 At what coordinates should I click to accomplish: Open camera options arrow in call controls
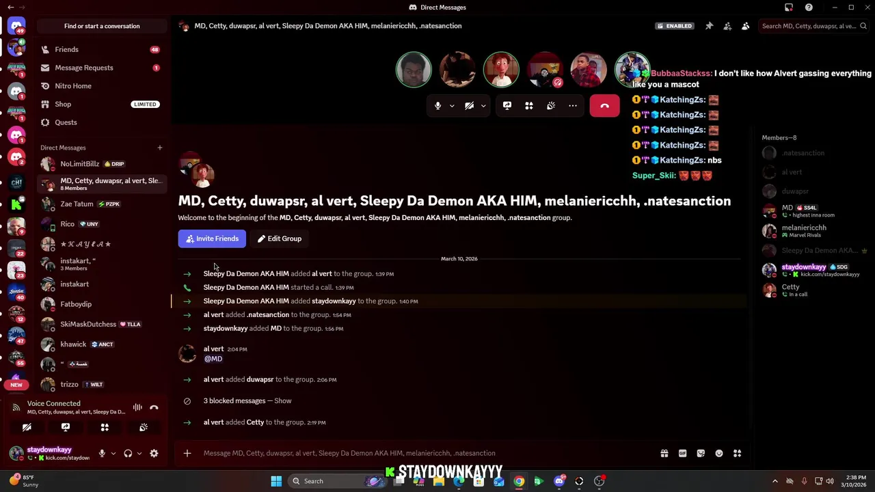coord(483,106)
